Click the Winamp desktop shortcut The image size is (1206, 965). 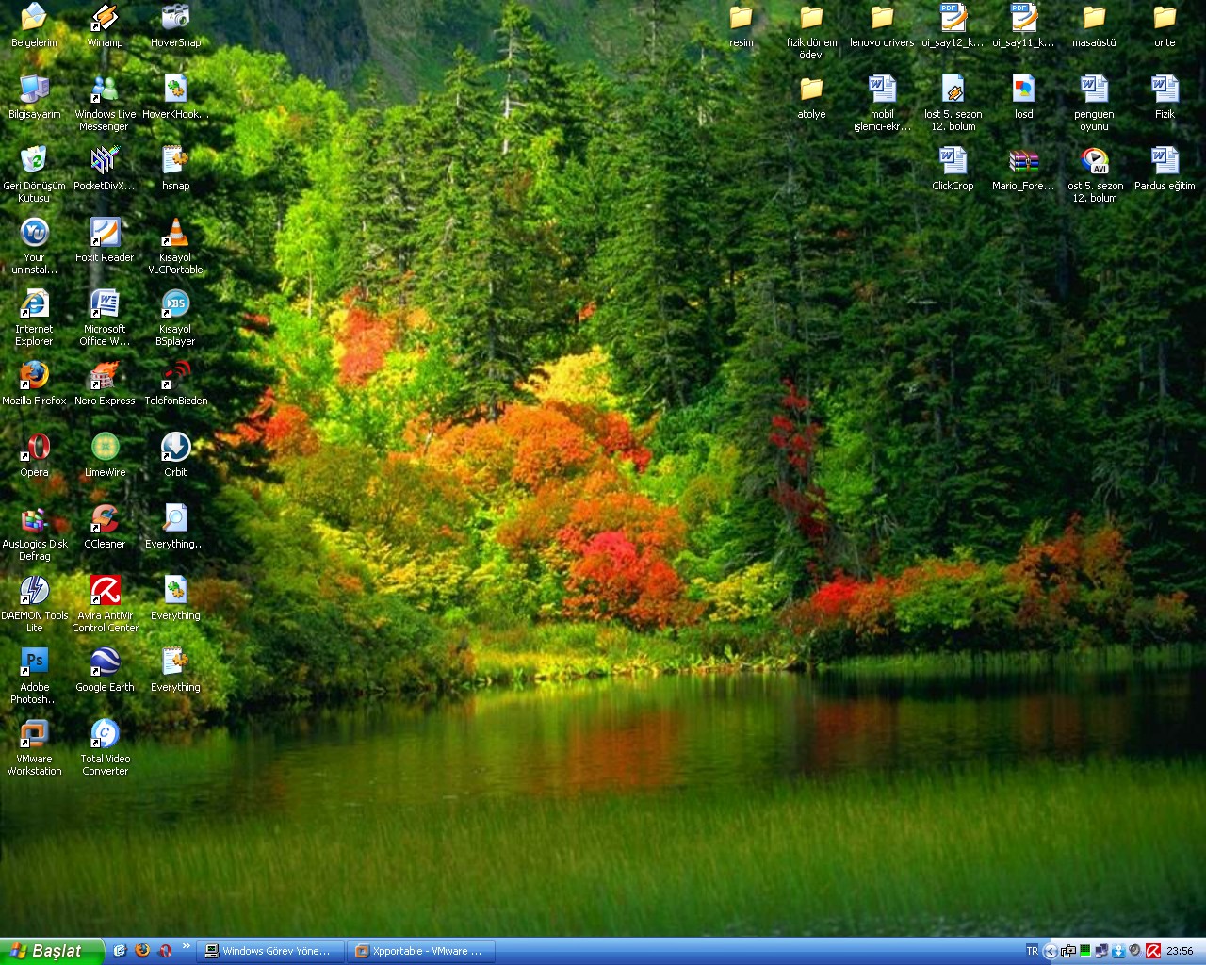click(105, 18)
